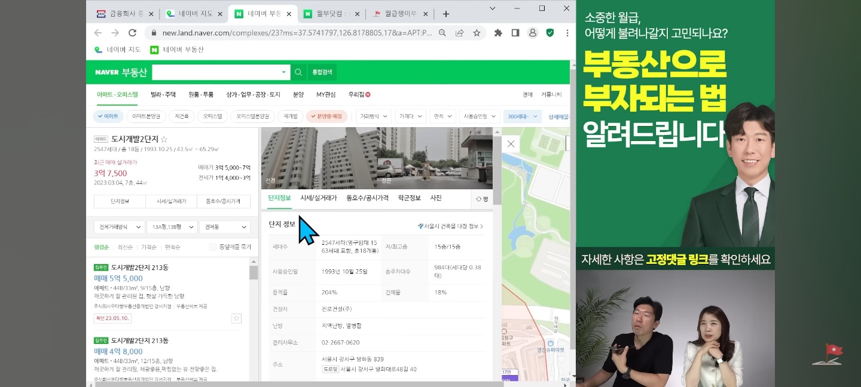Viewport: 861px width, 387px height.
Task: Toggle the 오피스텔분양권 filter chip
Action: coord(252,116)
